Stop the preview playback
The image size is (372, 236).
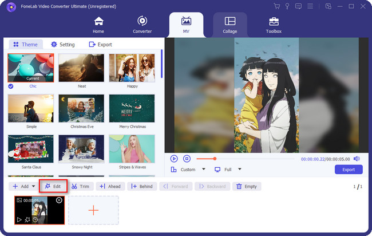click(x=187, y=158)
